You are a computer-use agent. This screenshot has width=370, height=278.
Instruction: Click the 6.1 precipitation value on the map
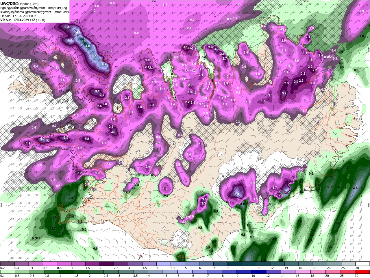tap(95, 56)
